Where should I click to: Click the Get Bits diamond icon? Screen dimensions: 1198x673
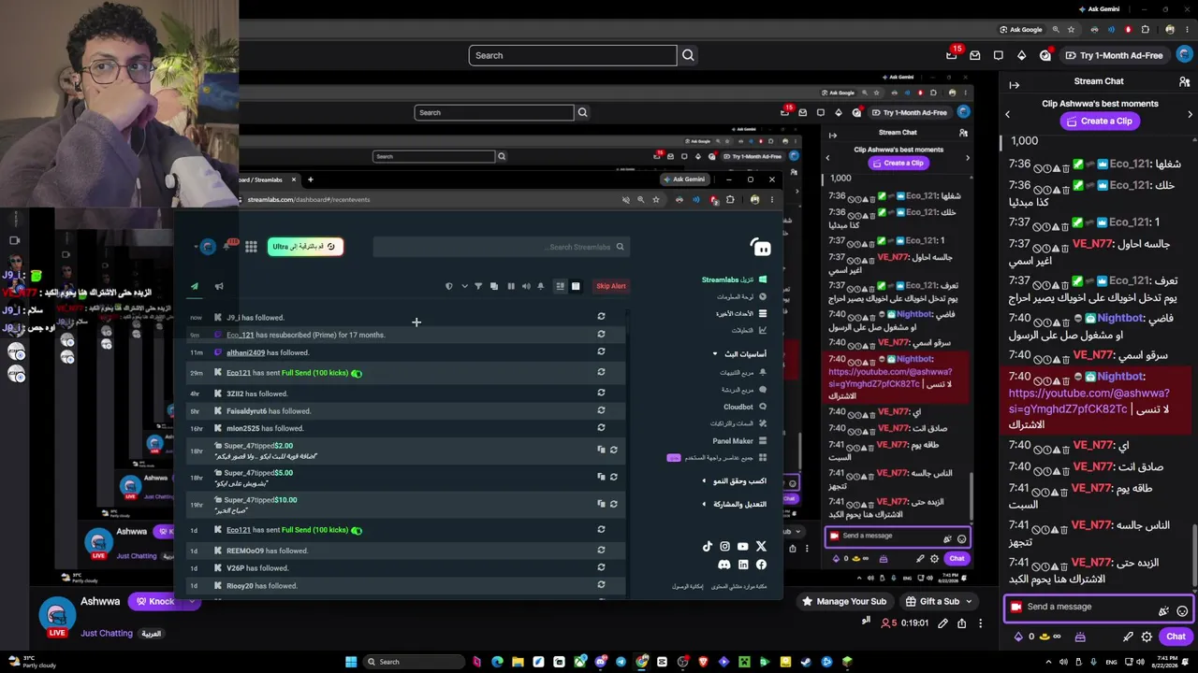1021,55
